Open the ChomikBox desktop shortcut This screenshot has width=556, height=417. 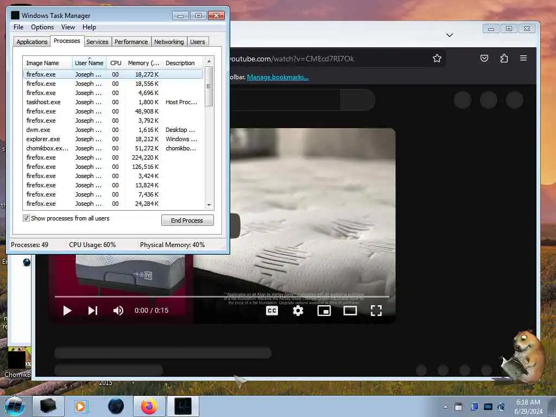click(18, 362)
